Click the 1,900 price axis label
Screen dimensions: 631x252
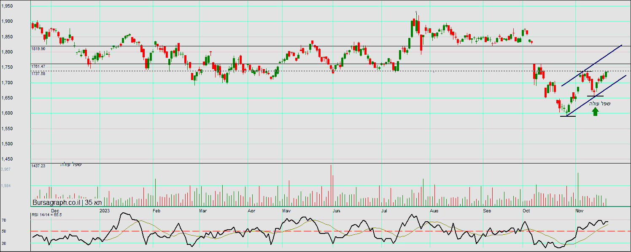pos(6,21)
